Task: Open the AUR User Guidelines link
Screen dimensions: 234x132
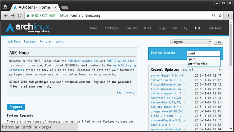Action: [83, 61]
